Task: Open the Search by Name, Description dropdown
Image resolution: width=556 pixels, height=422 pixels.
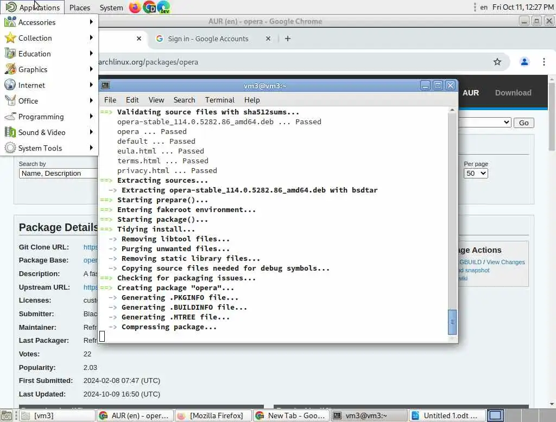Action: (59, 173)
